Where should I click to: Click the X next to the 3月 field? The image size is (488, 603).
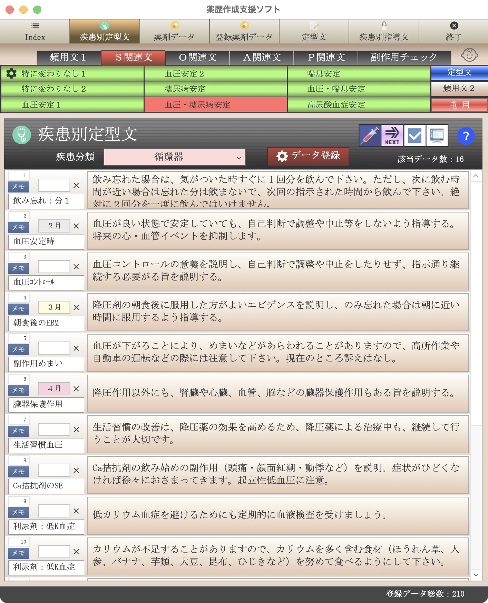pyautogui.click(x=76, y=307)
